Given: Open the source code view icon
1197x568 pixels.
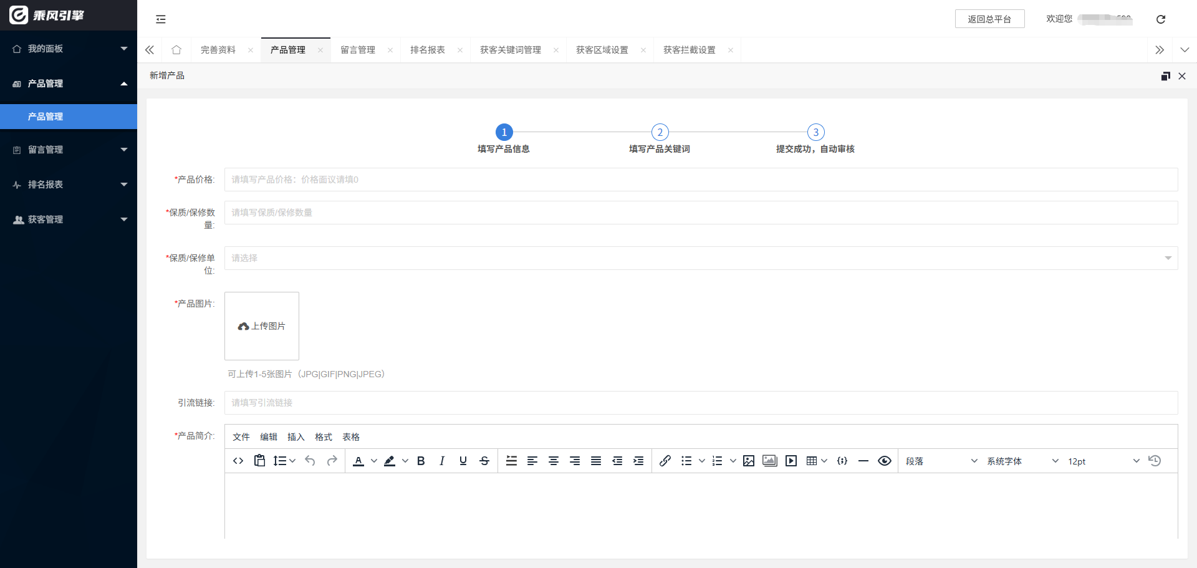Looking at the screenshot, I should [x=238, y=461].
